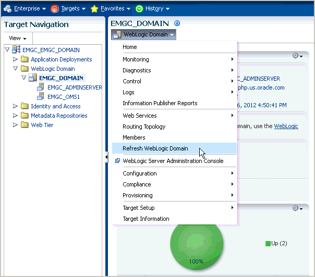This screenshot has height=277, width=315.
Task: Open the upper panel gear options icon
Action: click(x=297, y=56)
